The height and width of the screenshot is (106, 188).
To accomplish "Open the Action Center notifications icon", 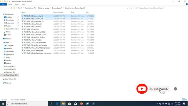I will tap(184, 104).
